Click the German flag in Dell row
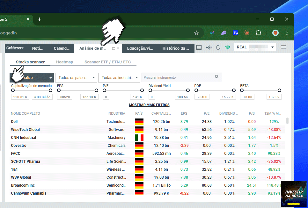 pyautogui.click(x=139, y=122)
